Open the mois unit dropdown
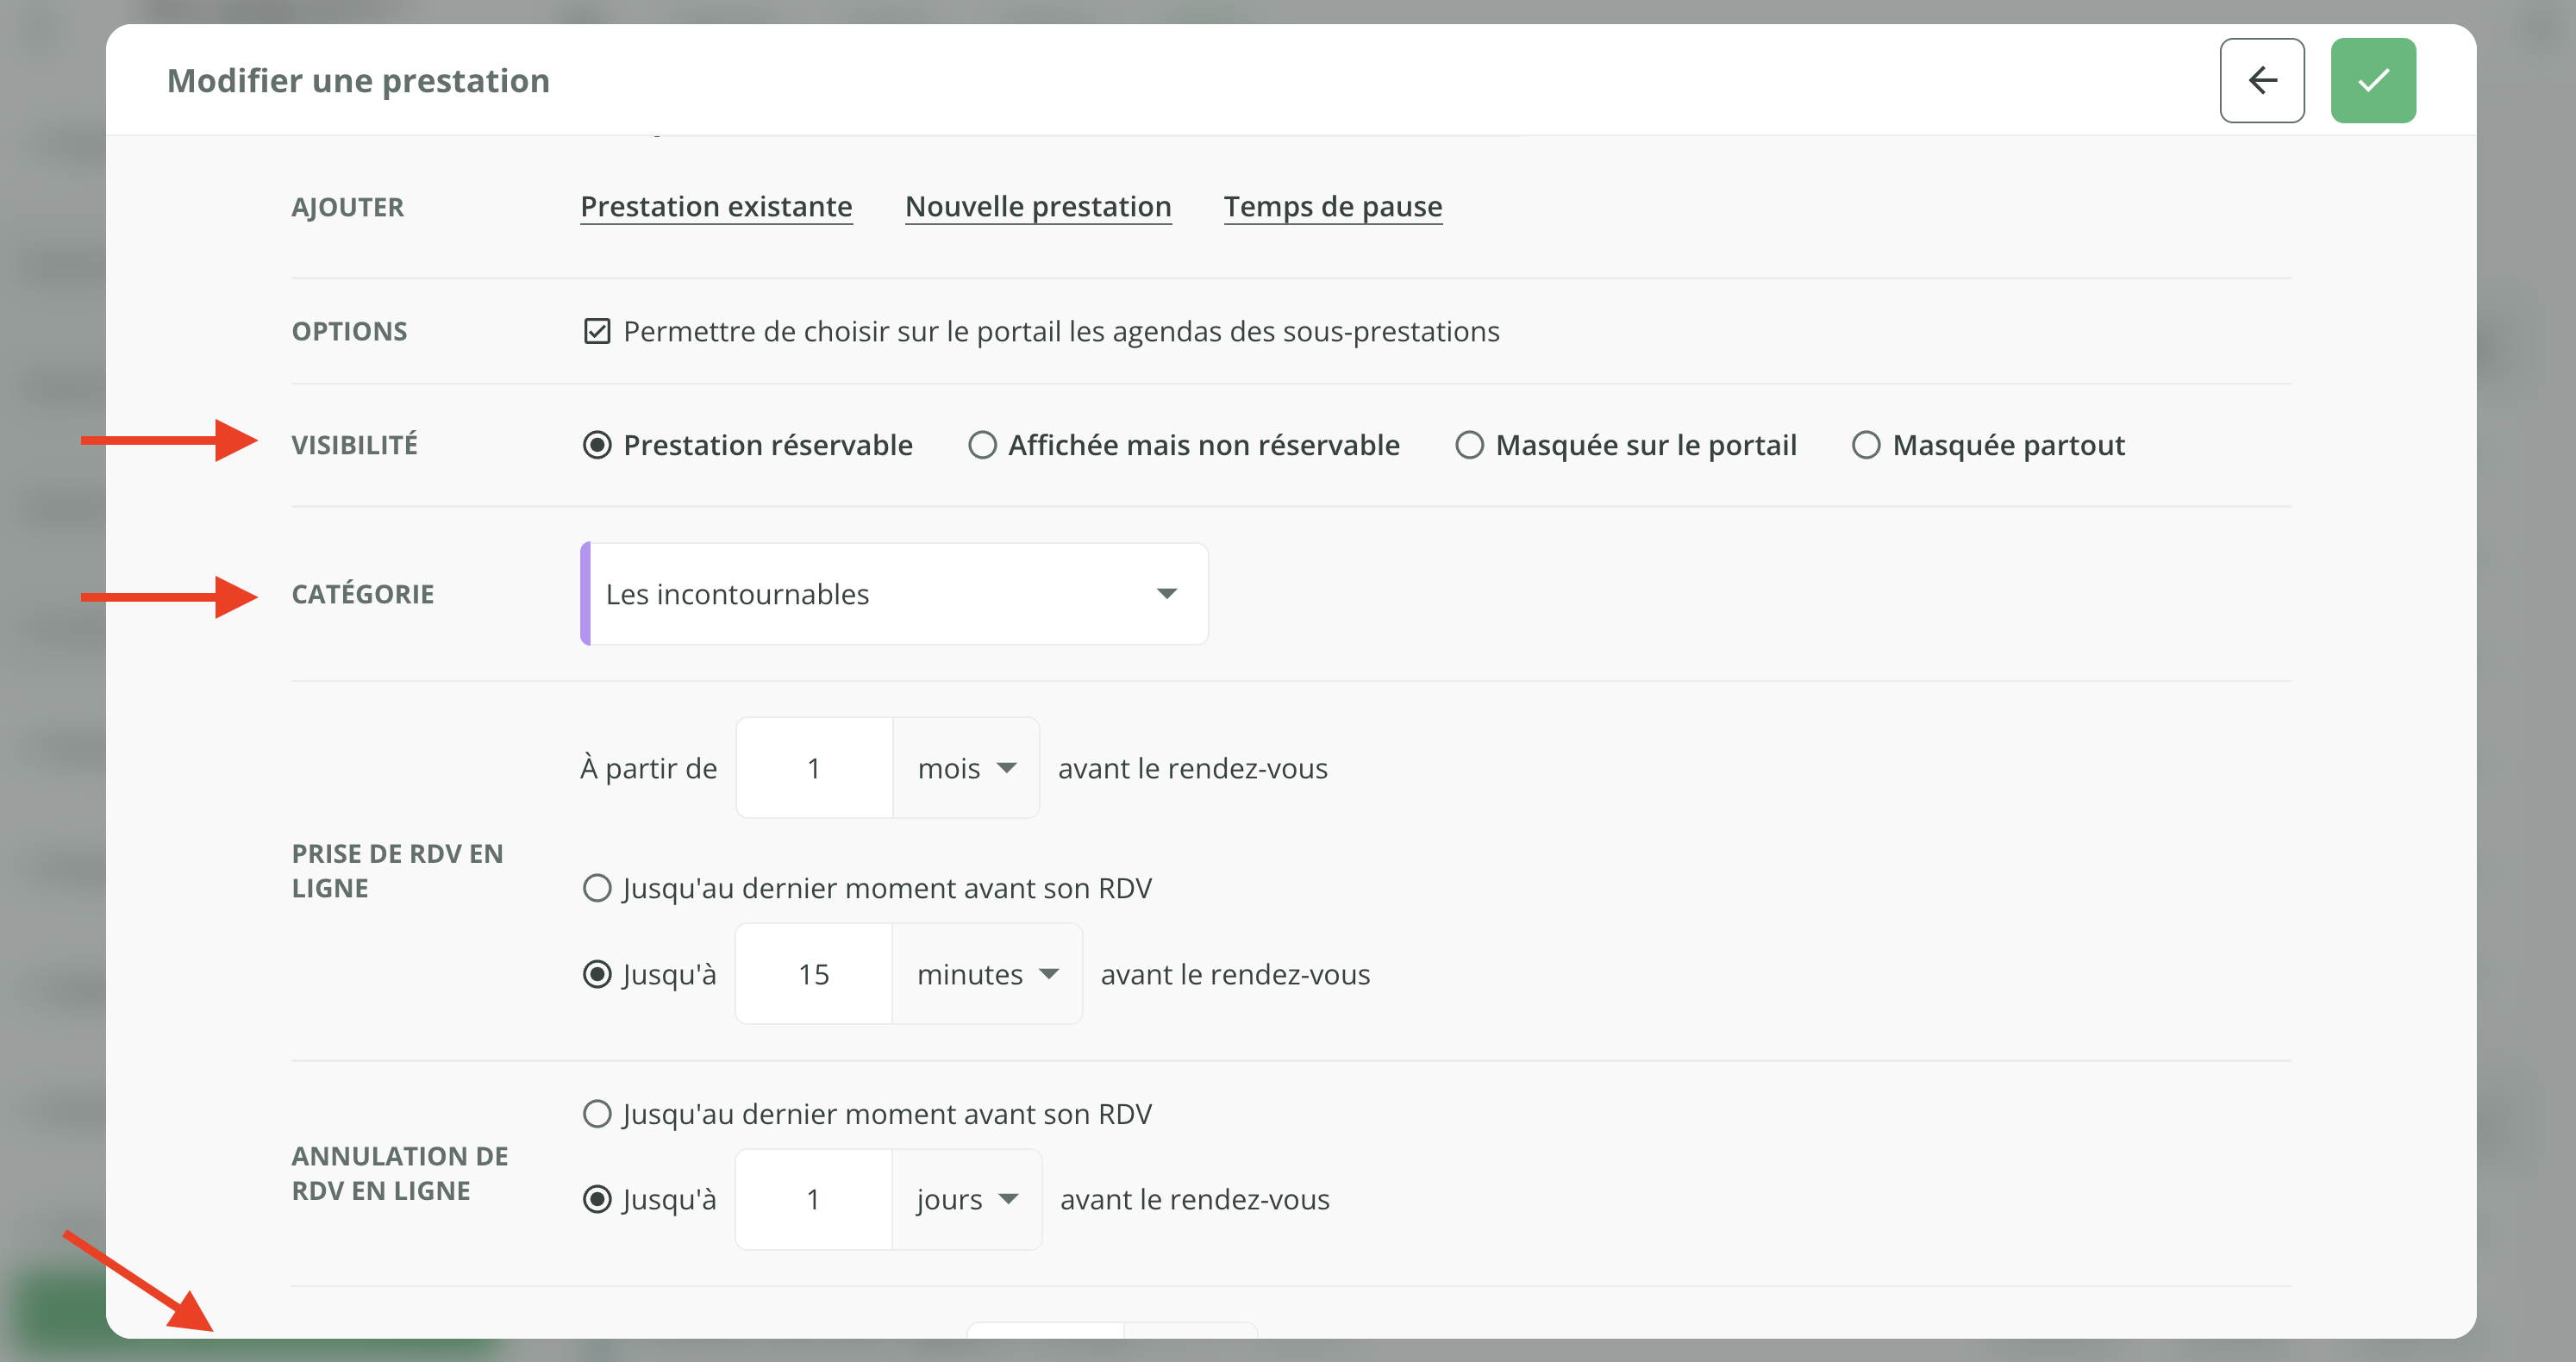 965,768
